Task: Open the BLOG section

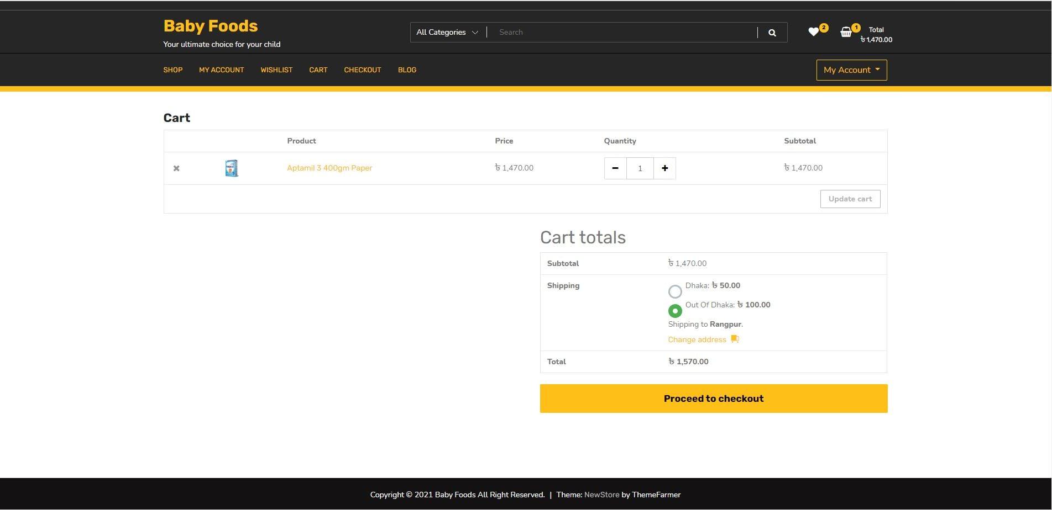Action: coord(407,70)
